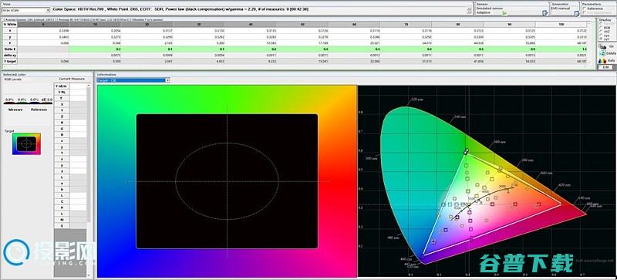Click the white point on CIE diagram
The image size is (617, 280).
469,204
